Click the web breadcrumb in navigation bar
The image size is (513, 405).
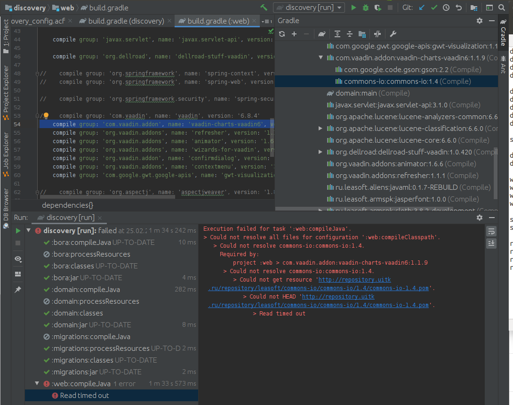pyautogui.click(x=64, y=8)
